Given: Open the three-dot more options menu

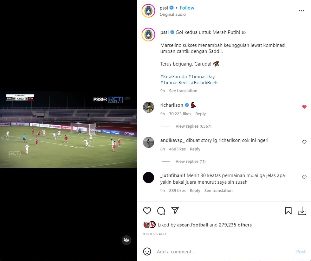Looking at the screenshot, I should tap(301, 11).
